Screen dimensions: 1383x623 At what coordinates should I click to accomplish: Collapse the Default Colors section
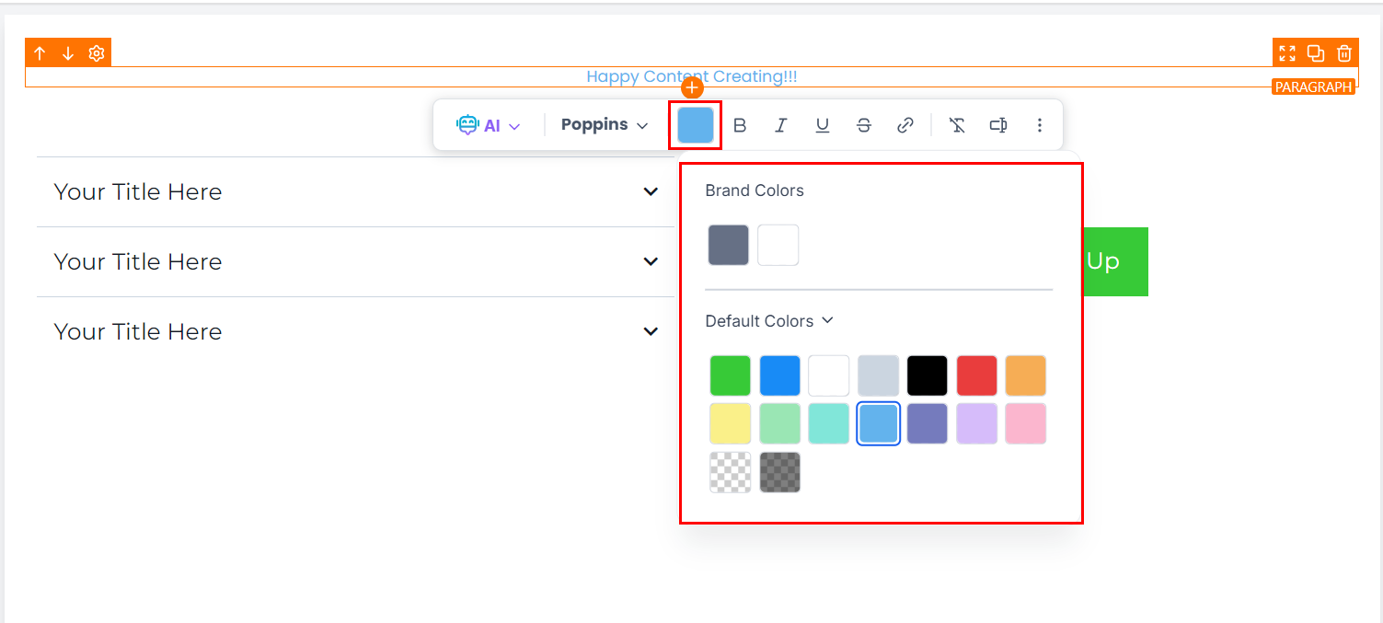tap(769, 321)
